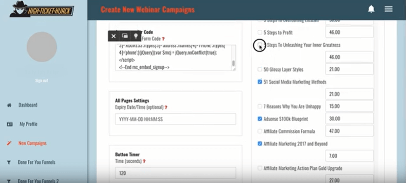Screen dimensions: 406x183
Task: Click the Button Timer heading
Action: [x=127, y=155]
